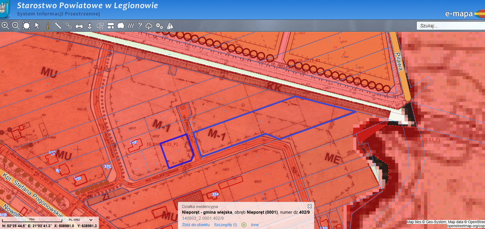Close the Działka ewidencyjna popup
Image resolution: width=485 pixels, height=229 pixels.
(x=310, y=206)
